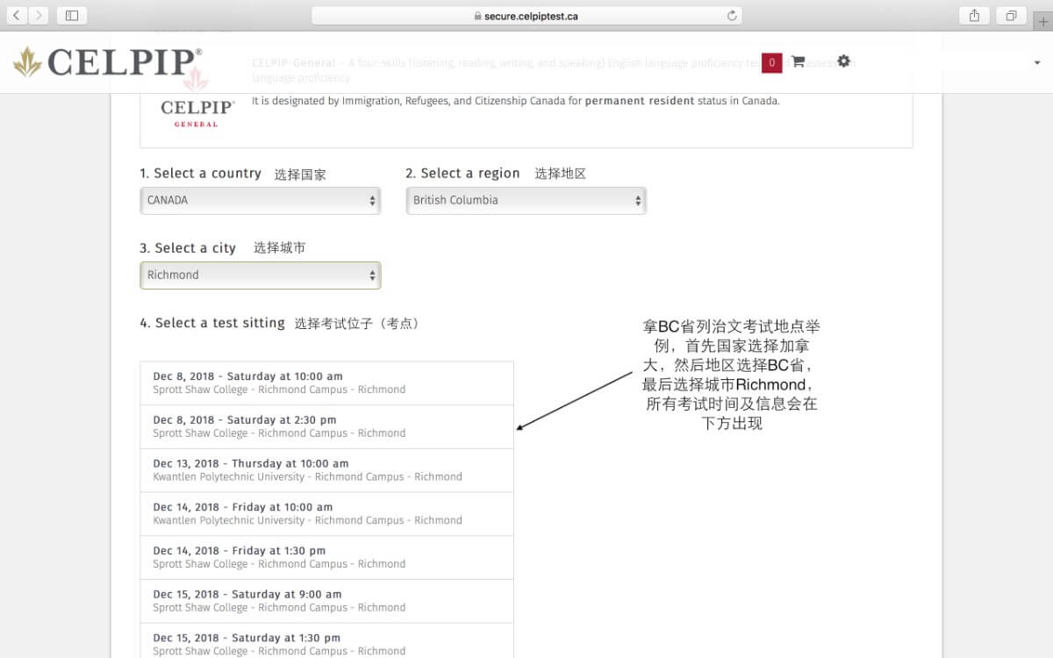Open the Safari share menu
Screen dimensions: 1053x658
[974, 16]
